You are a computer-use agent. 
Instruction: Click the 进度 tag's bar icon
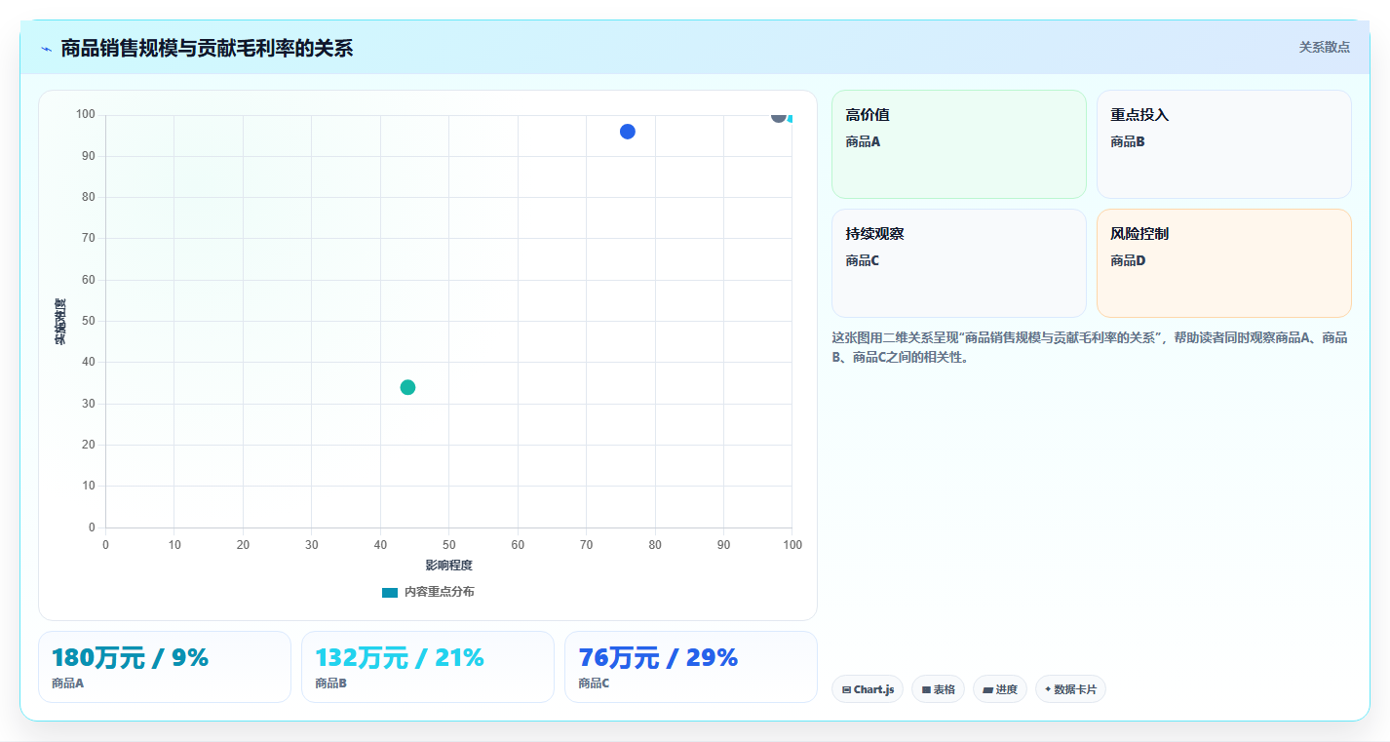click(x=987, y=689)
